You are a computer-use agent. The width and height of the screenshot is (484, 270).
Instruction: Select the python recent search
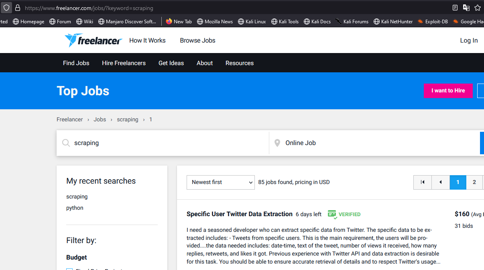[x=75, y=208]
